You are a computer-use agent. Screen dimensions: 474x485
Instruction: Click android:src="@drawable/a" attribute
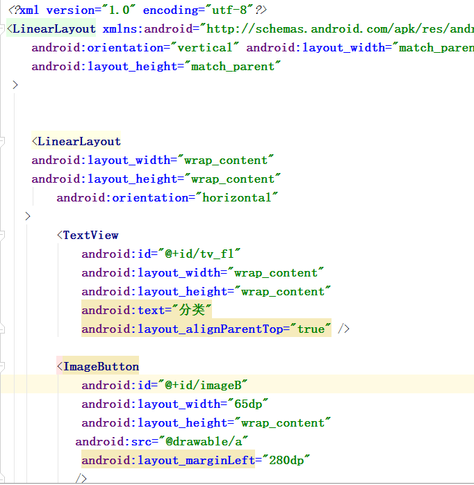click(x=161, y=442)
